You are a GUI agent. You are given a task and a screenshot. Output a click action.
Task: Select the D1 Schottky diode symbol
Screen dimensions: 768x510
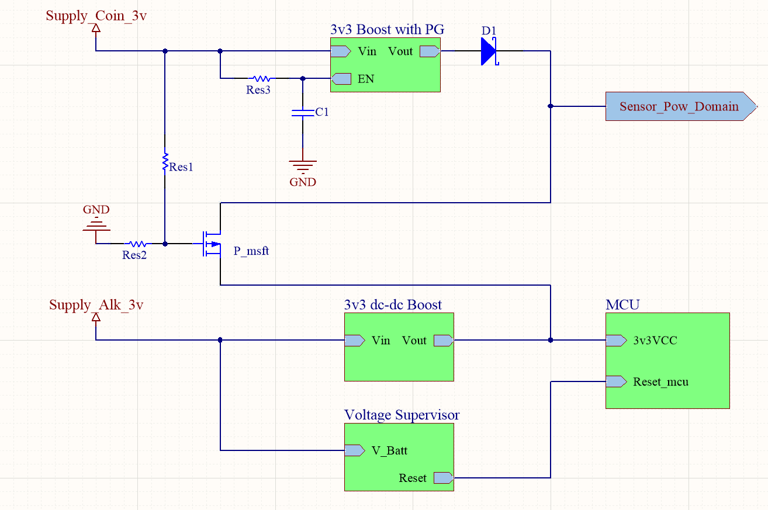(x=489, y=51)
